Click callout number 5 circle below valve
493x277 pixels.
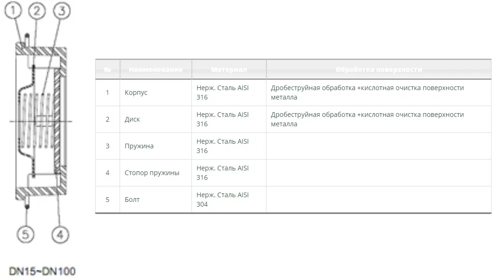[25, 234]
